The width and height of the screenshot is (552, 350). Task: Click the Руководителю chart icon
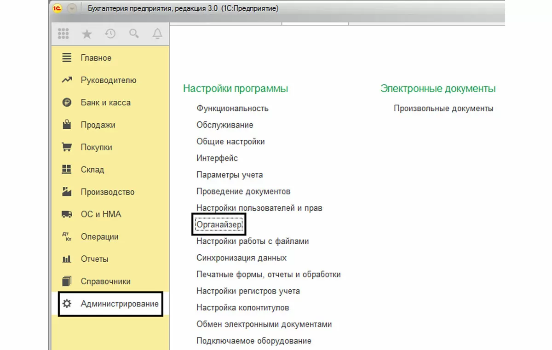pos(67,80)
